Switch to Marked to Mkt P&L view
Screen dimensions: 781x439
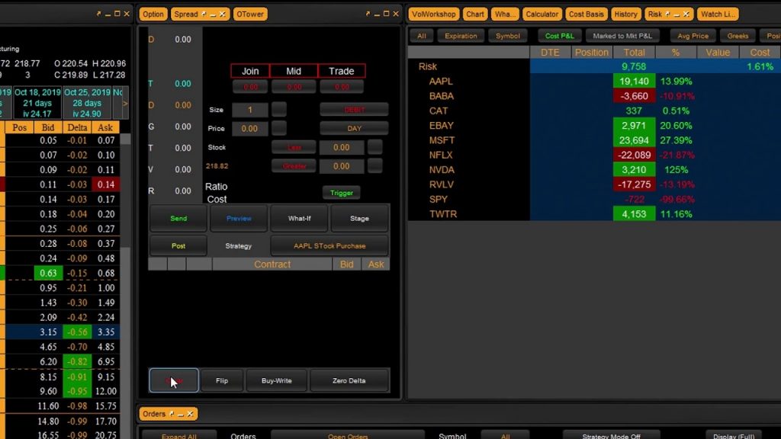(x=622, y=36)
